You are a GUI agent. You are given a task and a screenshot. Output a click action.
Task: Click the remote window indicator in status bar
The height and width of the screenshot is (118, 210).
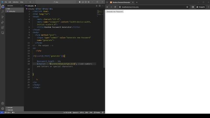[x=2, y=112]
